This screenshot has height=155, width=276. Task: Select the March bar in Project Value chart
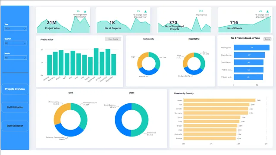(61, 63)
